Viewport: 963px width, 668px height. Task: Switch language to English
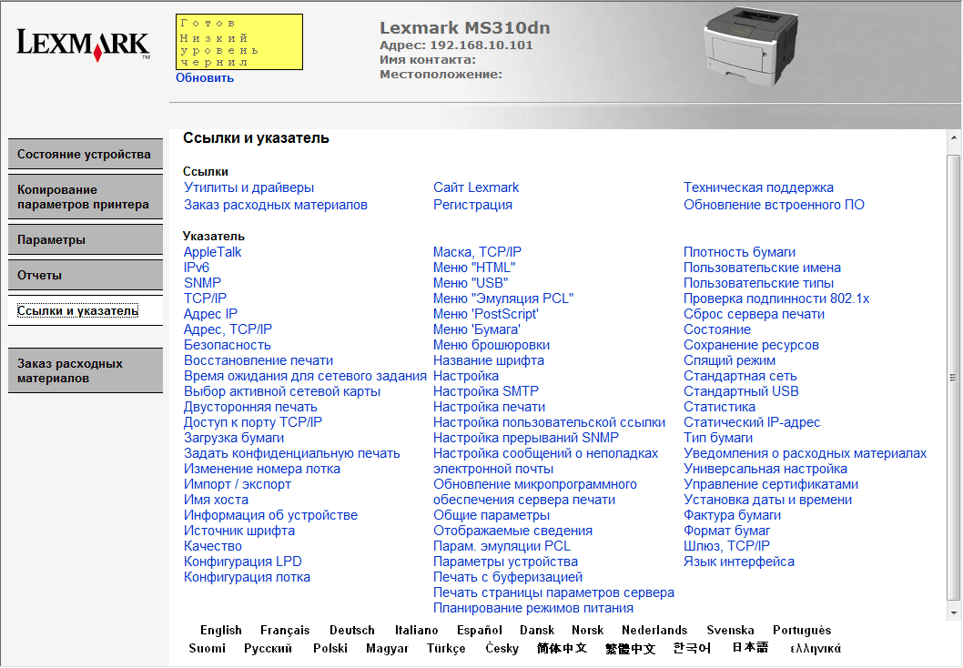[221, 630]
